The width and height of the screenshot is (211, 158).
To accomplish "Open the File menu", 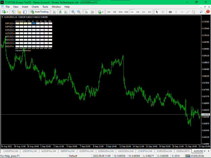I will click(7, 7).
